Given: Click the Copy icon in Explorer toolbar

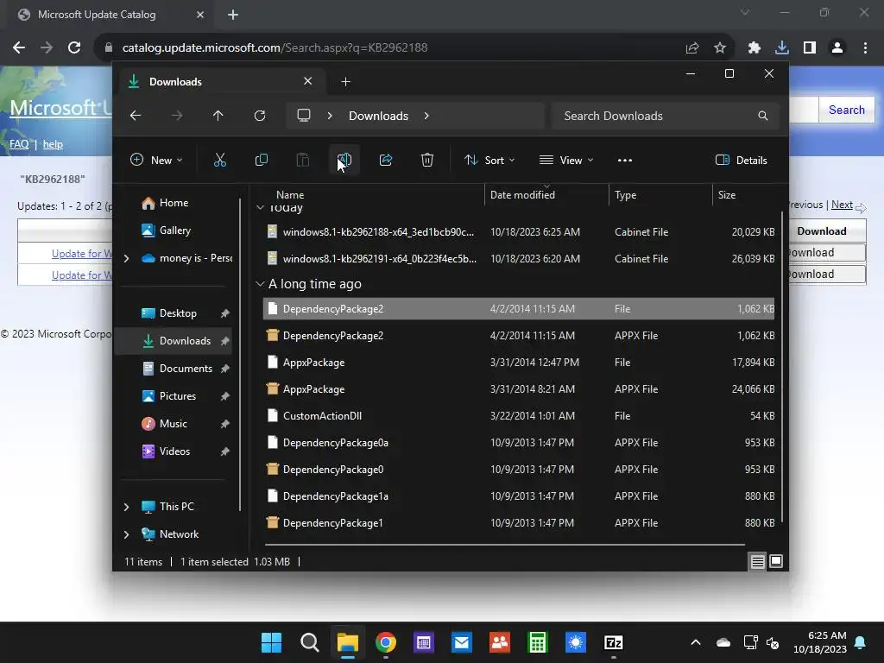Looking at the screenshot, I should coord(262,160).
